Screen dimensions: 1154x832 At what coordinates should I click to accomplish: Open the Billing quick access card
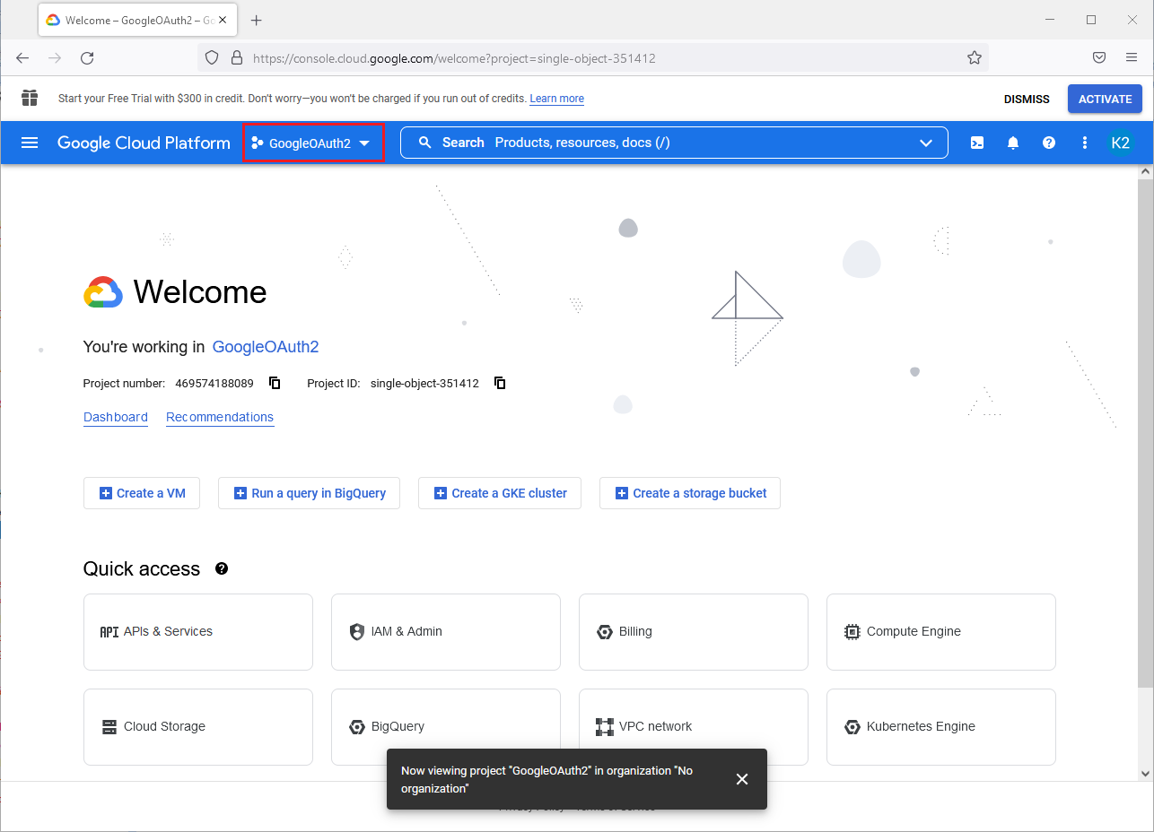coord(694,632)
